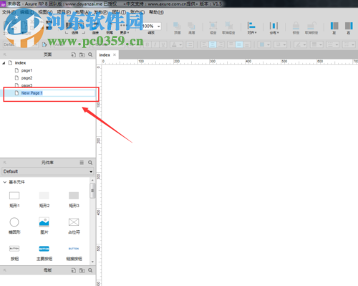Screen dimensions: 358x286
Task: Select the 主要按钮 primary button widget
Action: (x=44, y=253)
